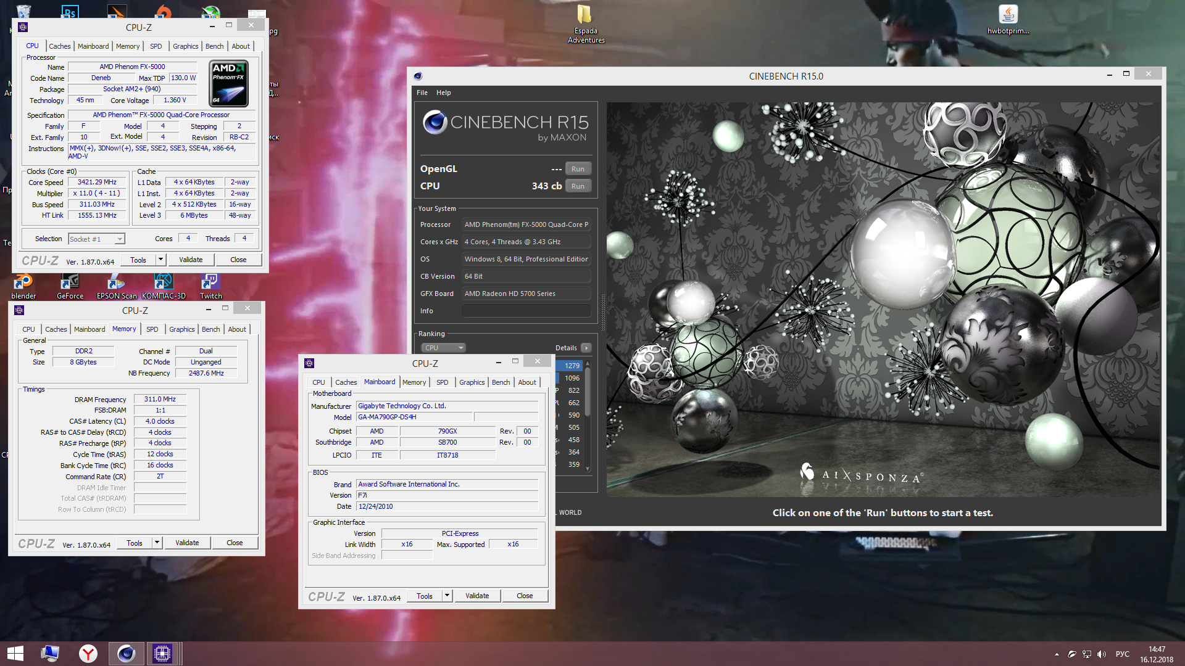Viewport: 1185px width, 666px height.
Task: Run the CPU benchmark
Action: tap(578, 186)
